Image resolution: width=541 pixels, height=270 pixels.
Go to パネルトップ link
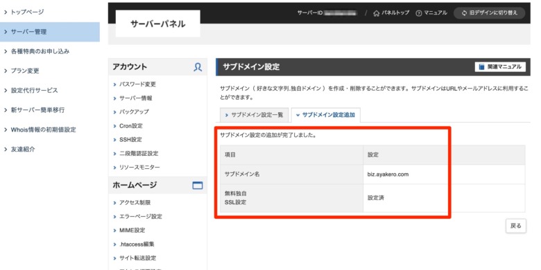[x=391, y=13]
